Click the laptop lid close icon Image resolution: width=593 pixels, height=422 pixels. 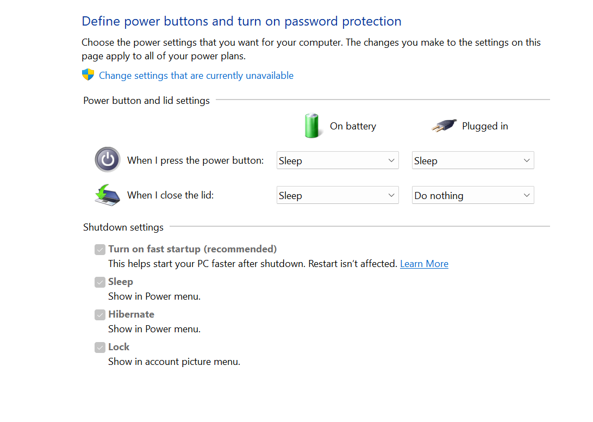click(108, 195)
